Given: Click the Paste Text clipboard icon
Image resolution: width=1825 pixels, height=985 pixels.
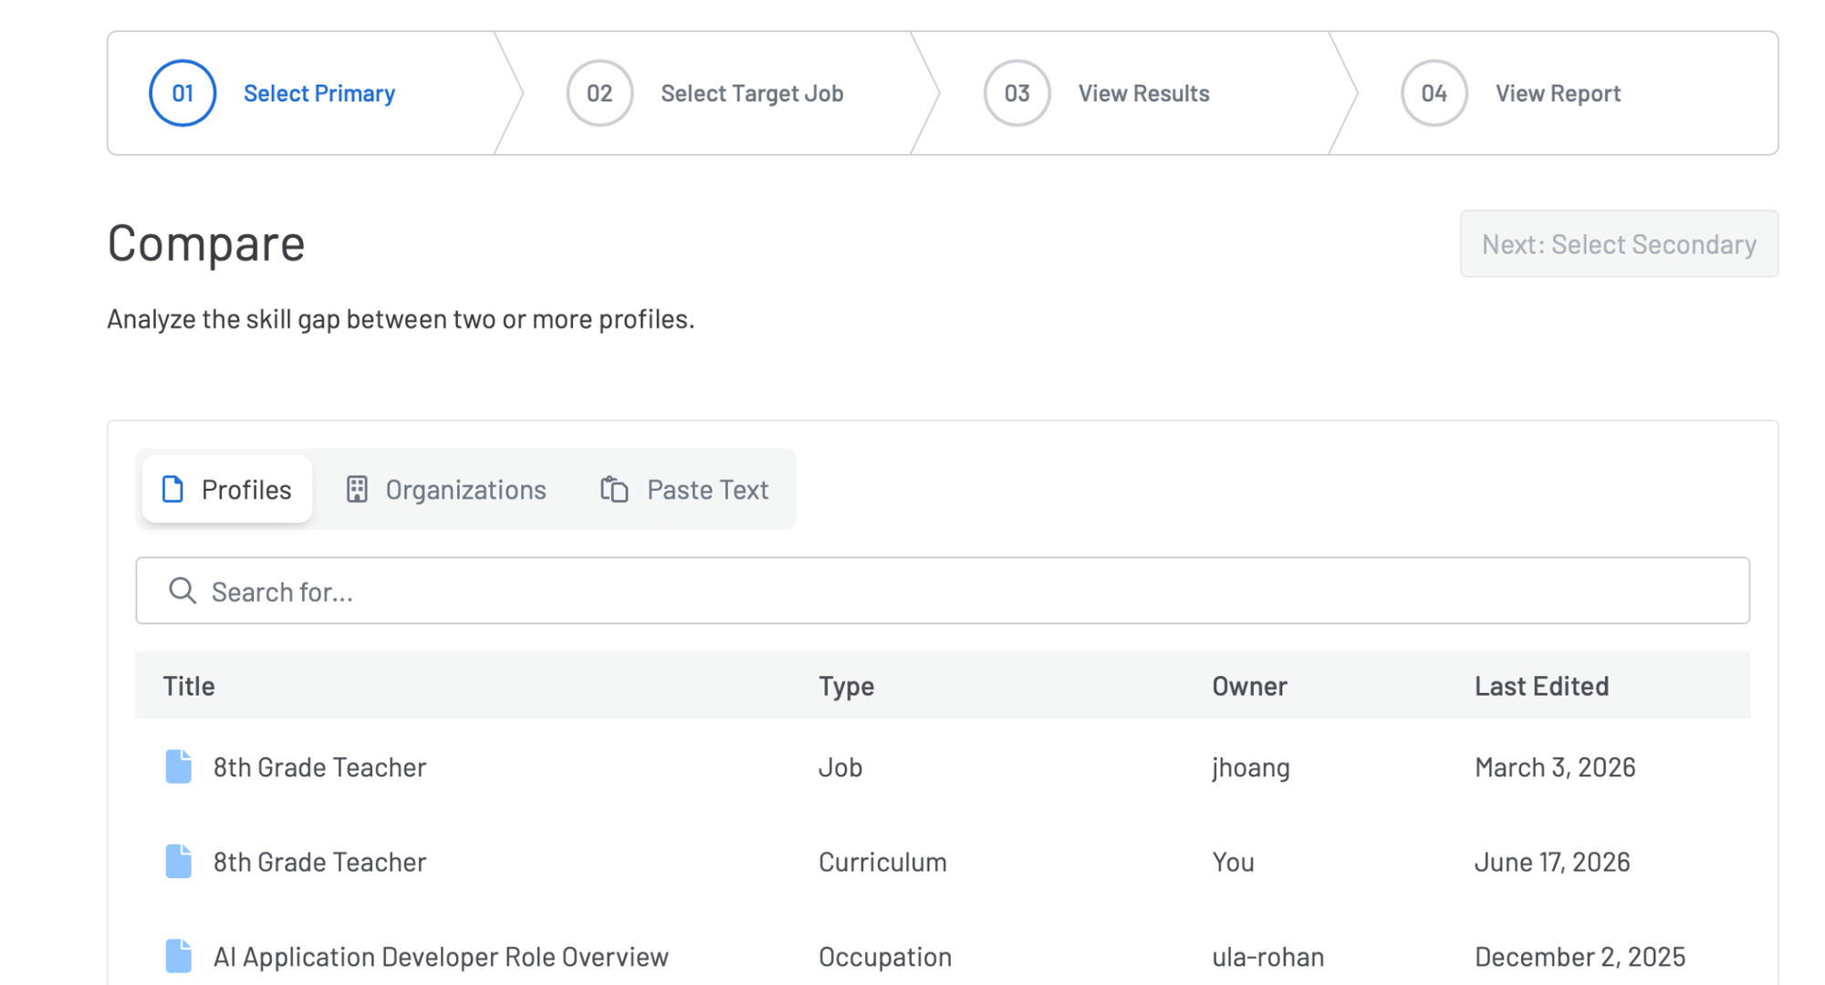Looking at the screenshot, I should [x=614, y=490].
